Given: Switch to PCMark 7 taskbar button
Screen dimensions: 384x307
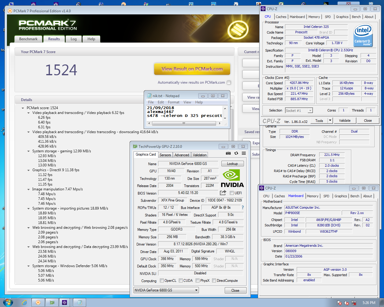Looking at the screenshot, I should tap(38, 303).
